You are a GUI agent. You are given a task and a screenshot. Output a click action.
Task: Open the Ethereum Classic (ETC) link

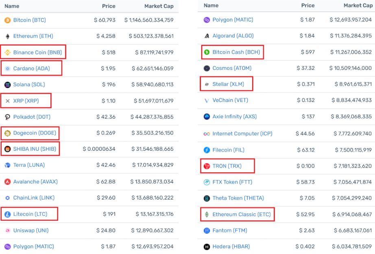(242, 215)
